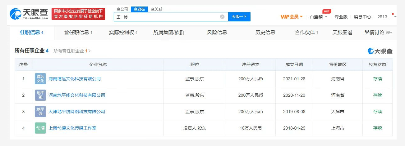This screenshot has height=146, width=405.
Task: Open the 专业版 link
Action: coord(341,17)
